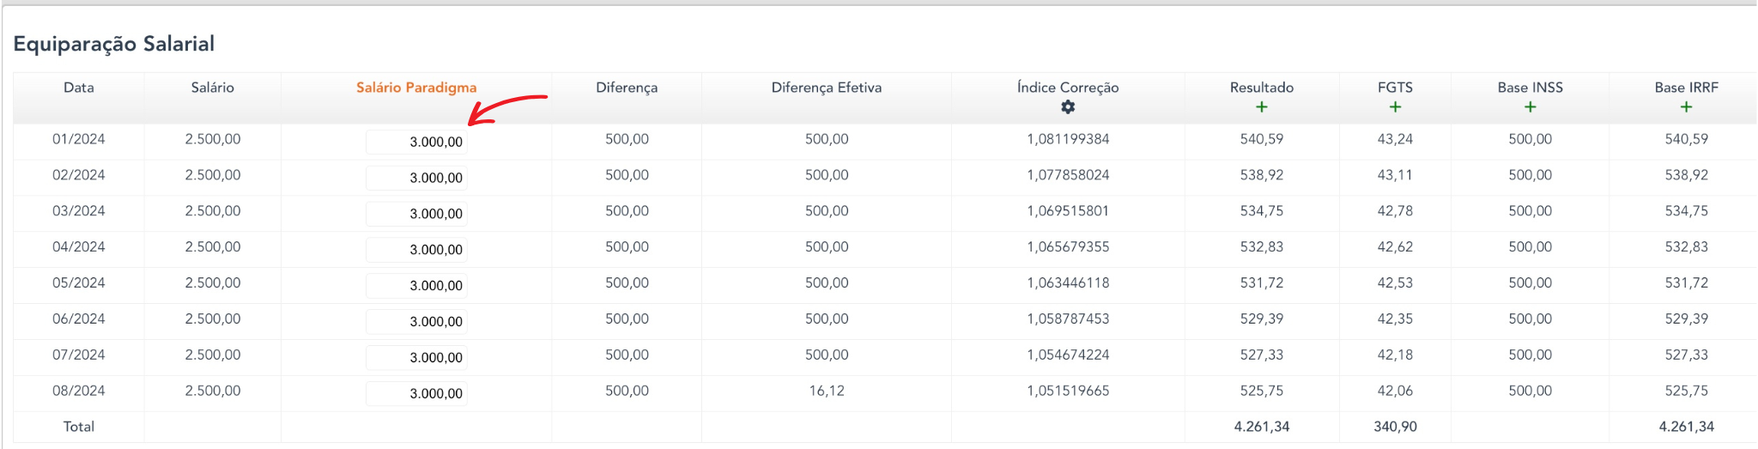Expand the Base INSS plus icon
Screen dimensions: 1758x449
[x=1530, y=107]
